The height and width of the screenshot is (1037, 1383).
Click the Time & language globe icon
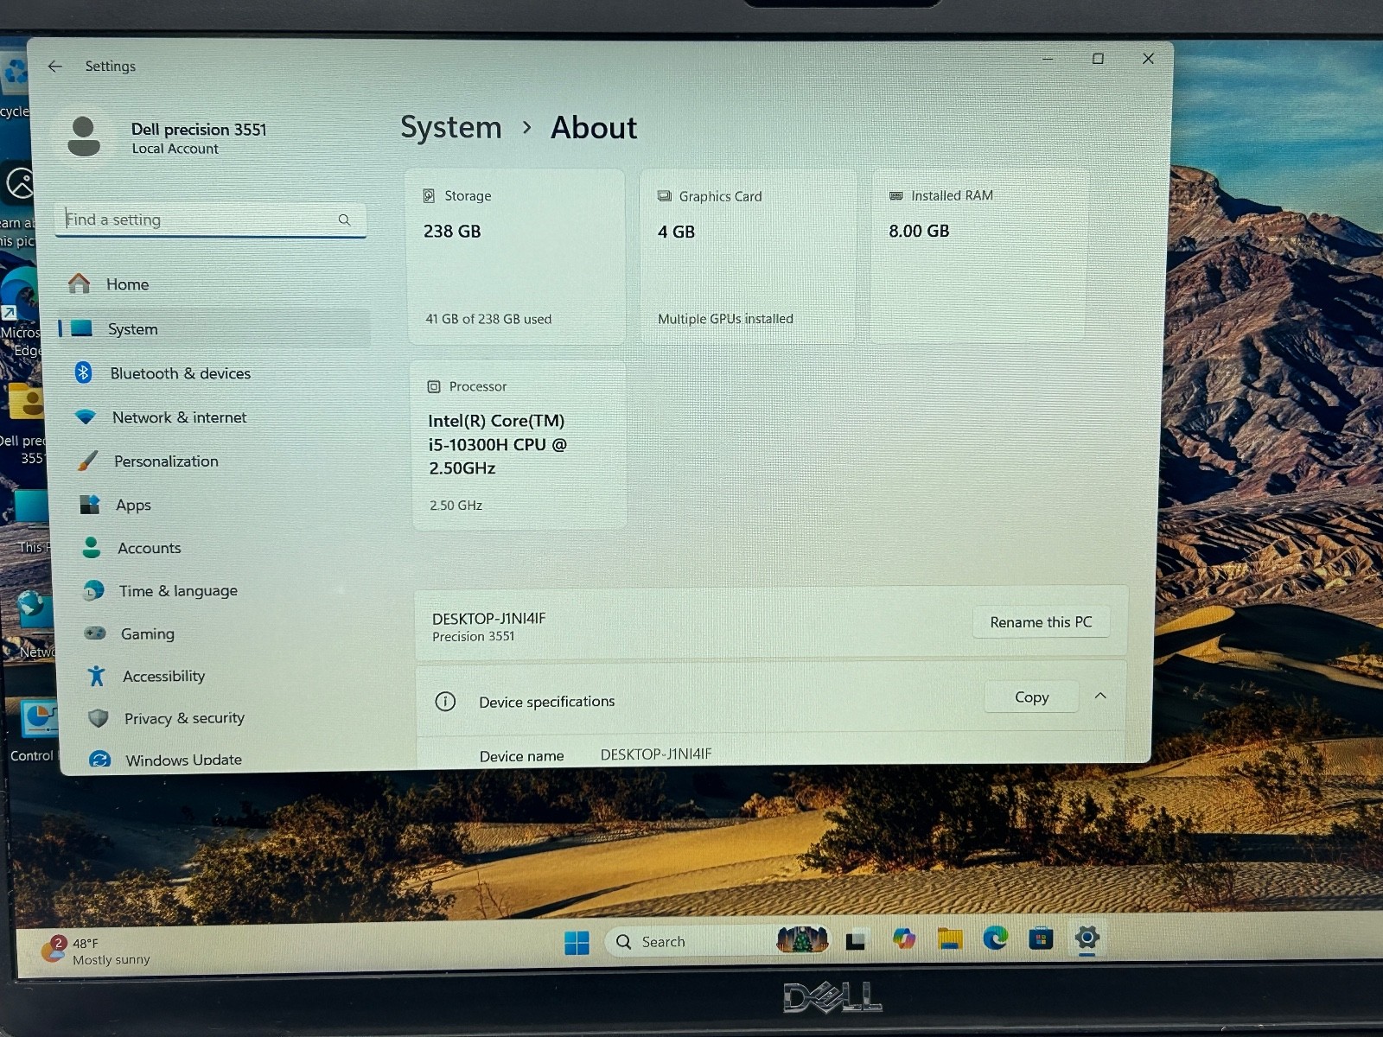93,590
